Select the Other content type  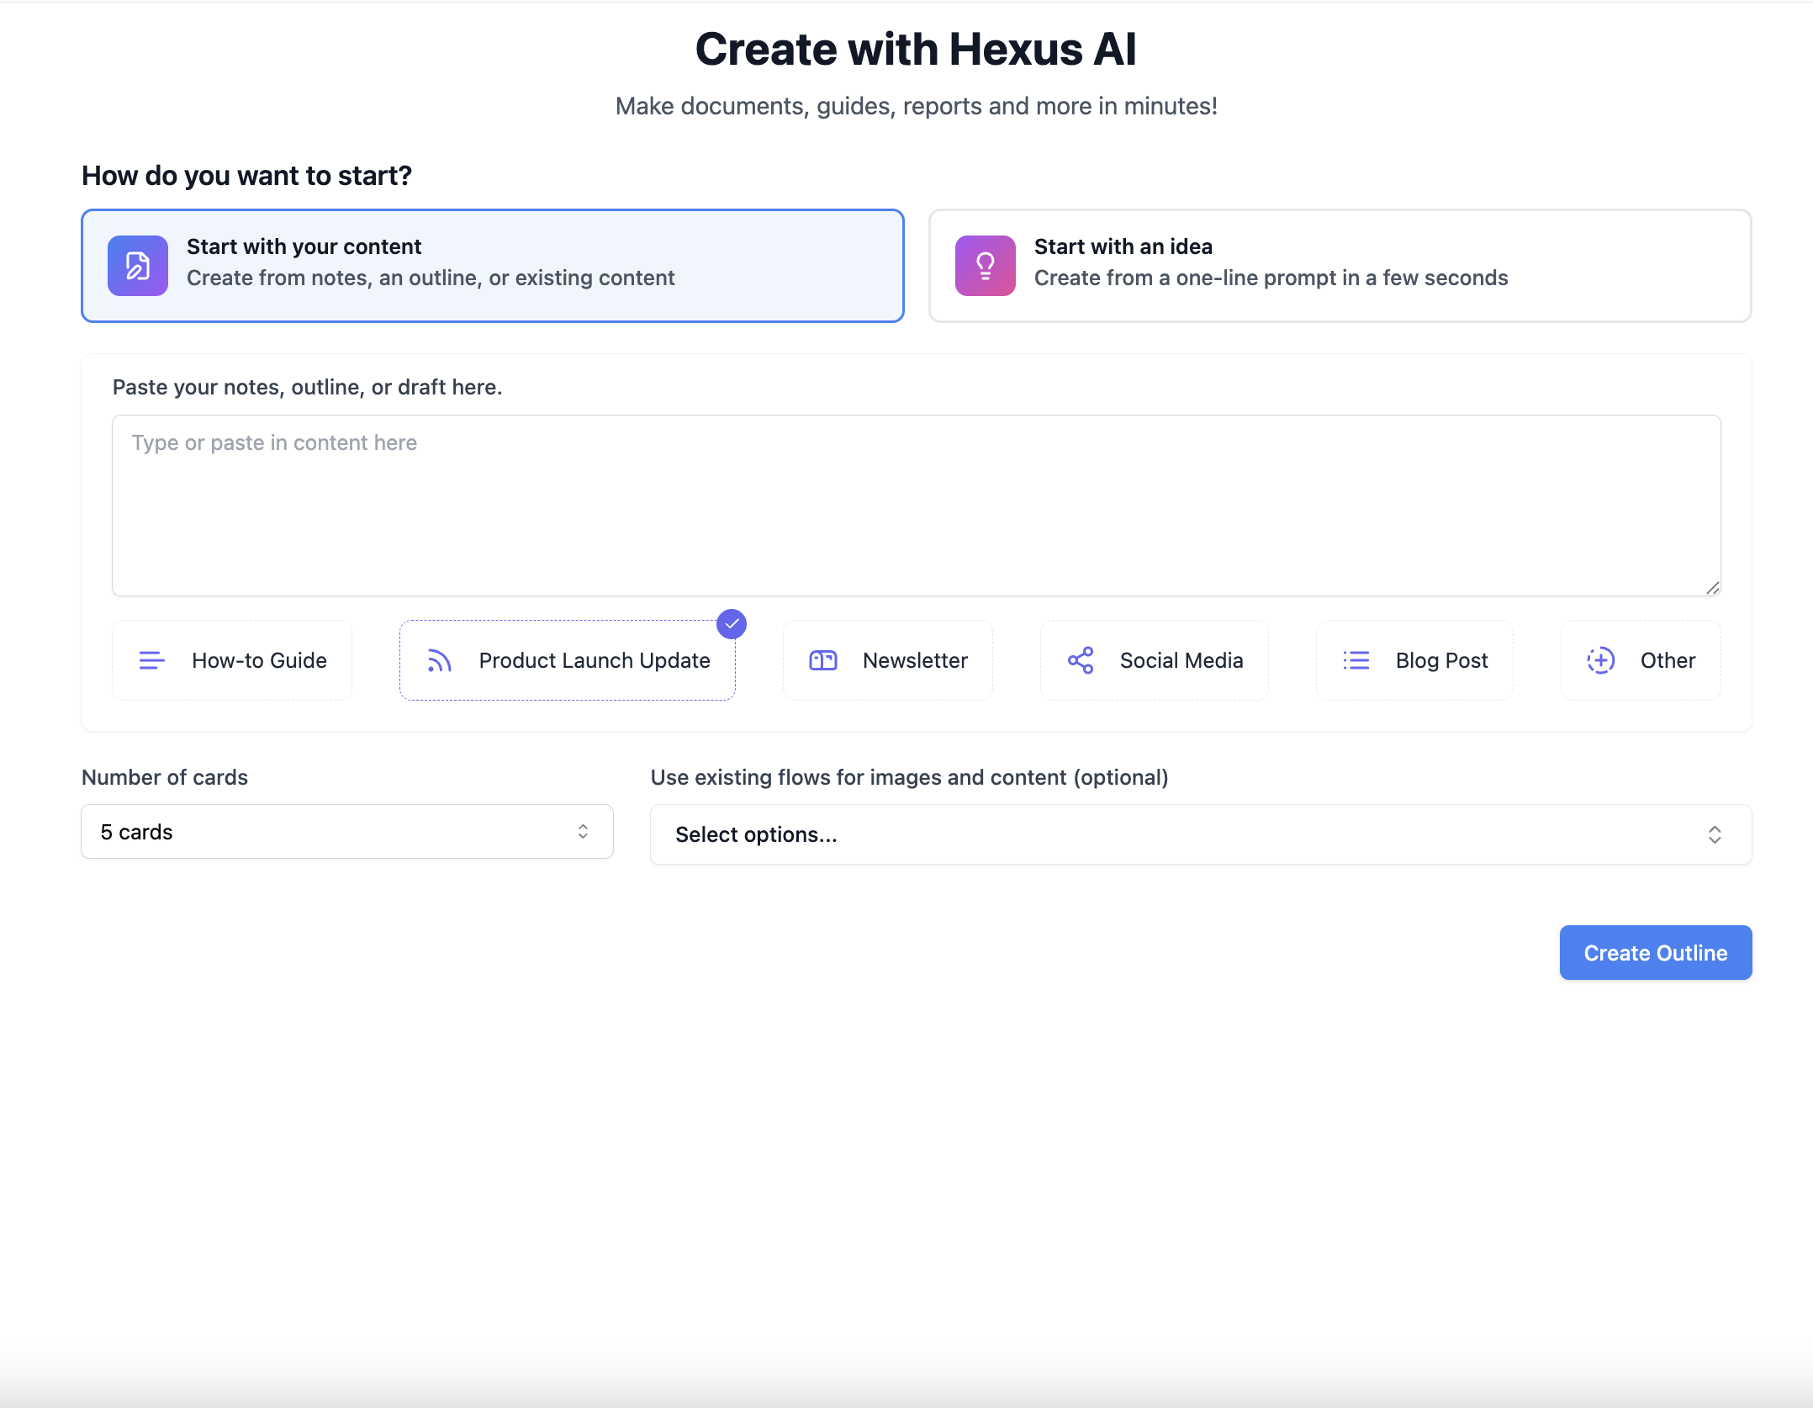(1641, 661)
